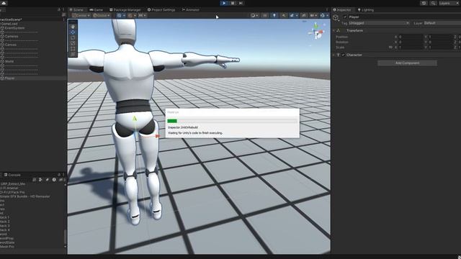Image resolution: width=461 pixels, height=259 pixels.
Task: Toggle the Player active checkbox
Action: tap(344, 17)
